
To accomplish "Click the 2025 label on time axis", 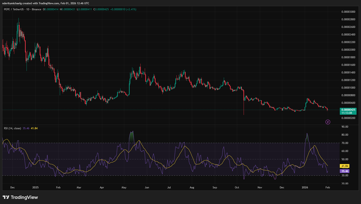I will click(36, 188).
